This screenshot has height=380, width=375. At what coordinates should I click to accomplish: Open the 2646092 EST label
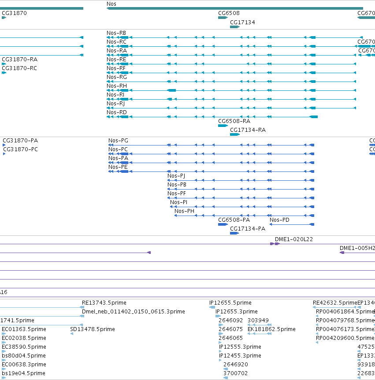[x=230, y=320]
